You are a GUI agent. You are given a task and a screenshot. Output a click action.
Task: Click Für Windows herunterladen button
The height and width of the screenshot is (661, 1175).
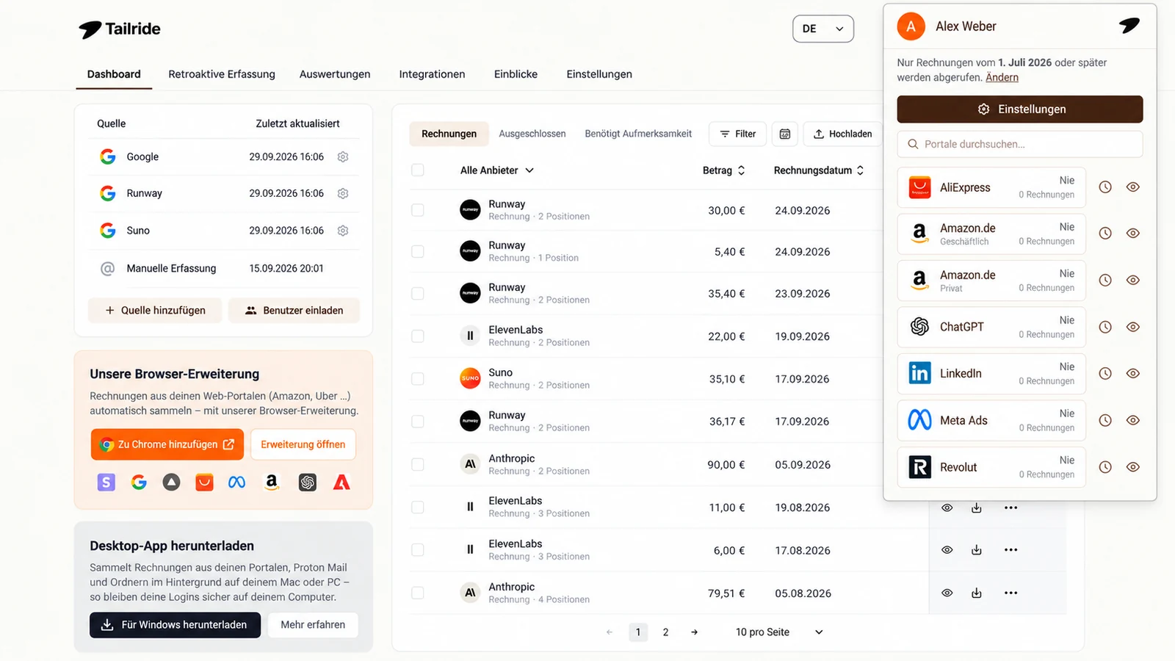175,625
